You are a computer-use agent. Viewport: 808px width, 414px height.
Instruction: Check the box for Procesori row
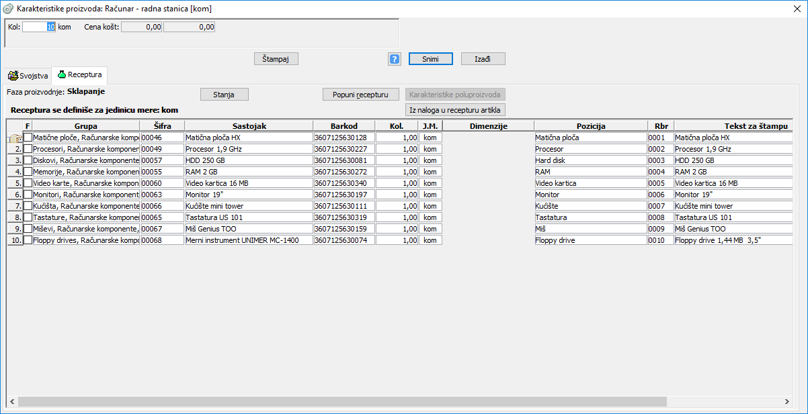coord(28,149)
